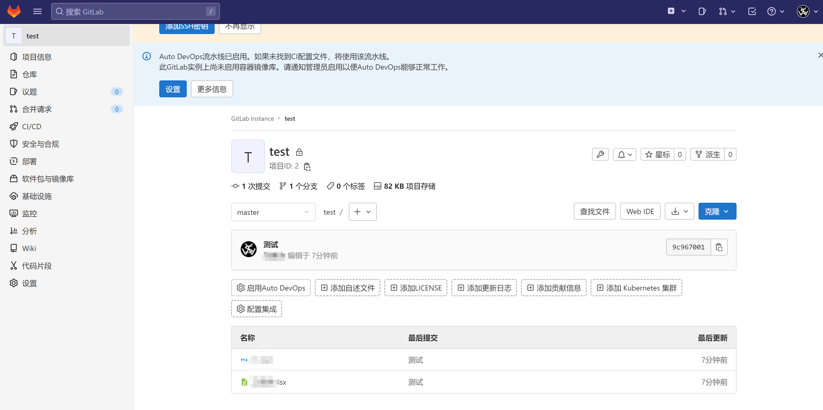This screenshot has height=410, width=823.
Task: Open Wiki in sidebar
Action: tap(66, 248)
